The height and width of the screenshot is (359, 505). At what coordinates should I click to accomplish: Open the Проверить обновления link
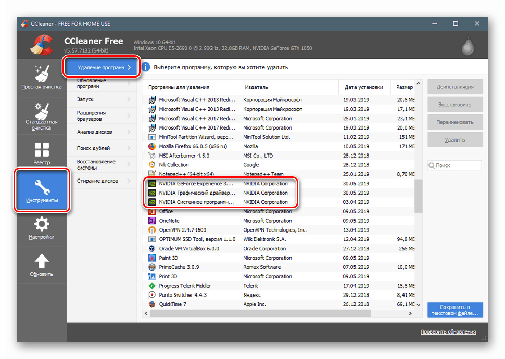click(449, 331)
